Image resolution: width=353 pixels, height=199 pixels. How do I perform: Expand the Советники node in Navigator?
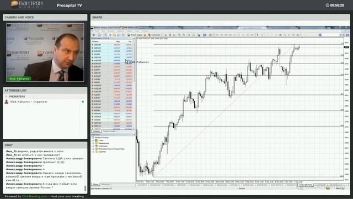tap(93, 146)
